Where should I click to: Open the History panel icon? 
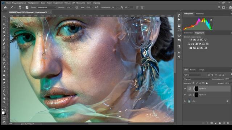coord(179,15)
